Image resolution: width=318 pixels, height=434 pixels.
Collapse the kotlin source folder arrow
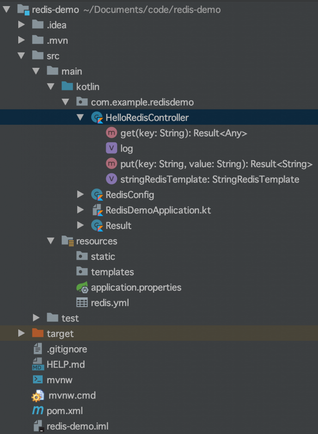coord(51,86)
